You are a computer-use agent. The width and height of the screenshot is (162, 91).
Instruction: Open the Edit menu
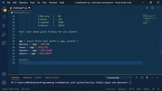[15, 3]
